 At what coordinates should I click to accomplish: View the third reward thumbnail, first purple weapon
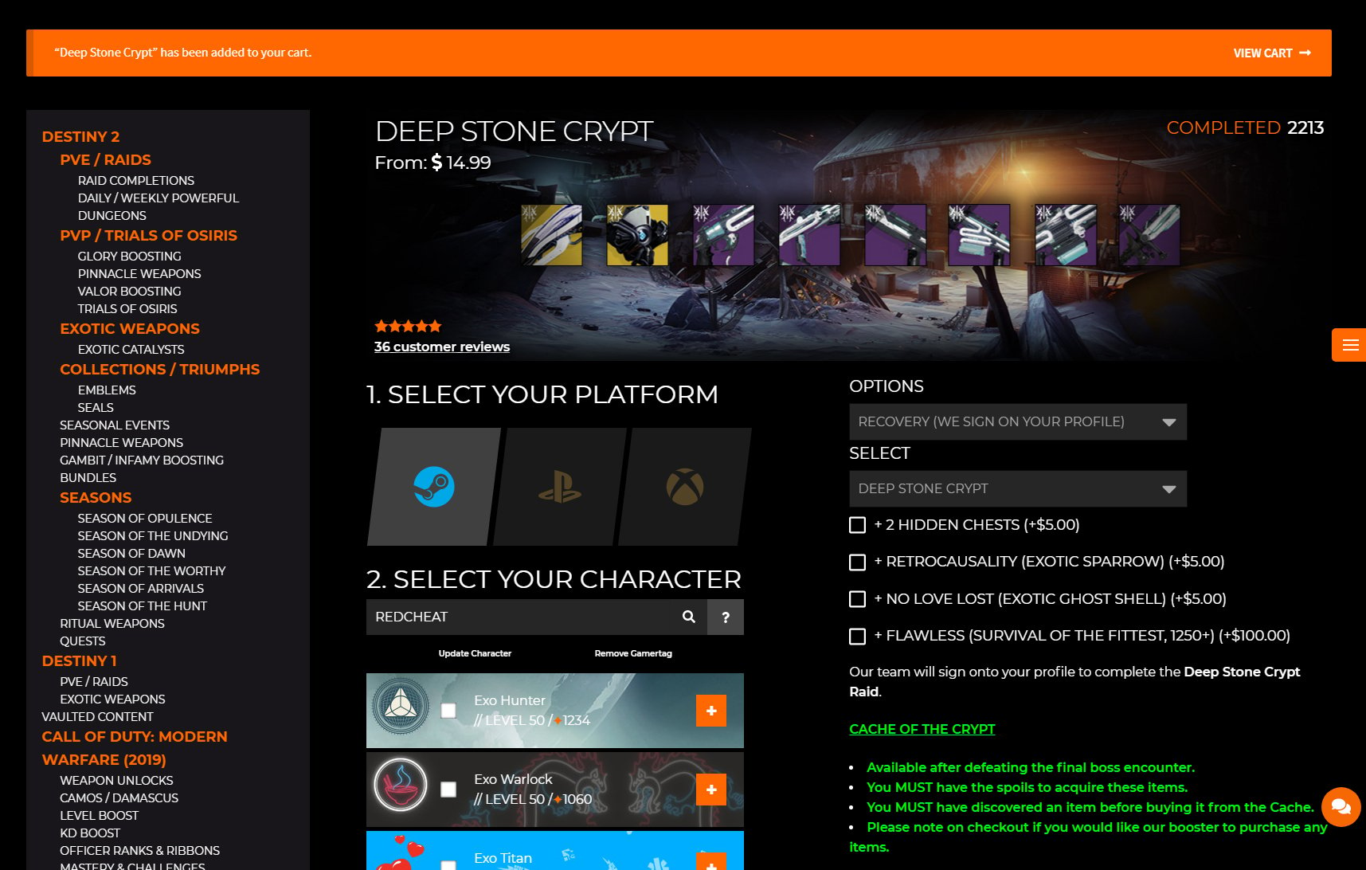click(723, 235)
